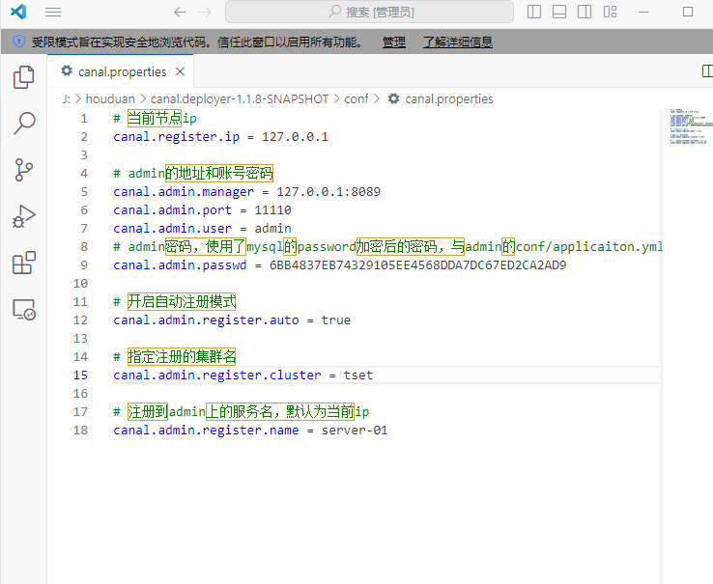The height and width of the screenshot is (584, 713).
Task: Click the text canal.admin.register.auto
Action: point(206,320)
